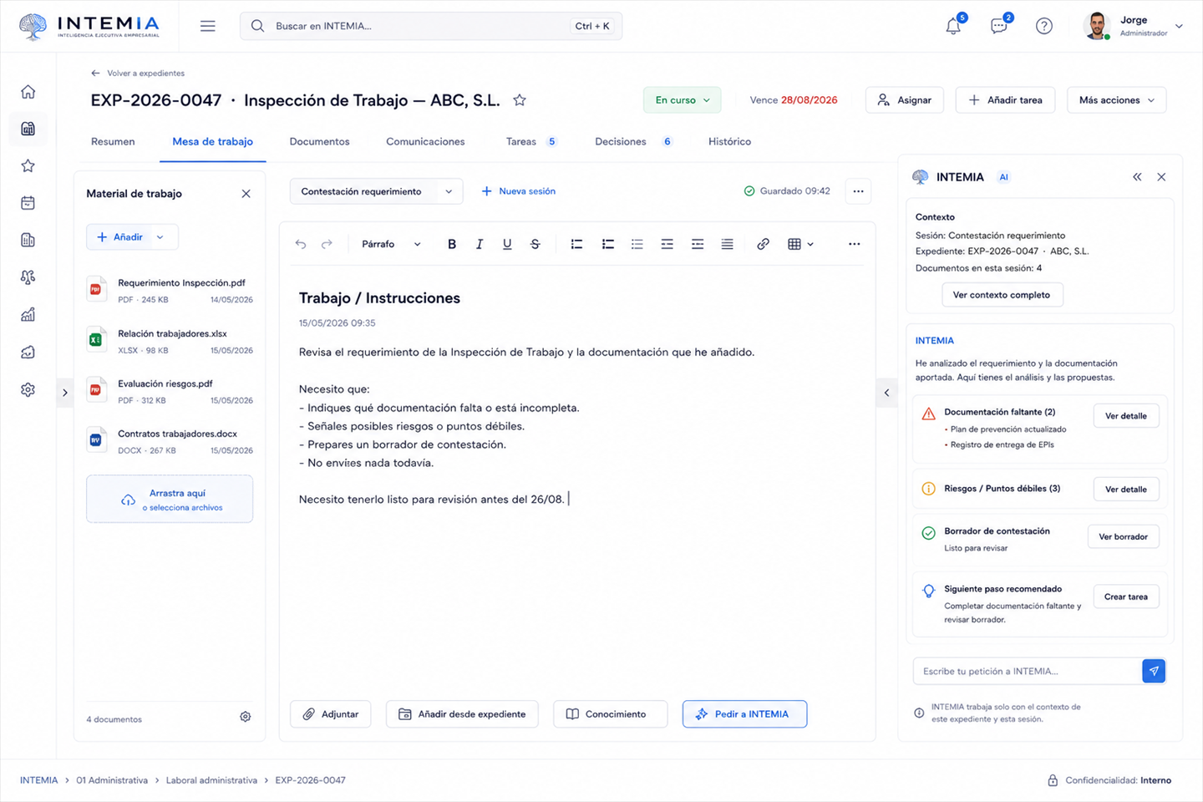Viewport: 1203px width, 802px height.
Task: Click Volver a expedientes link
Action: pyautogui.click(x=138, y=74)
